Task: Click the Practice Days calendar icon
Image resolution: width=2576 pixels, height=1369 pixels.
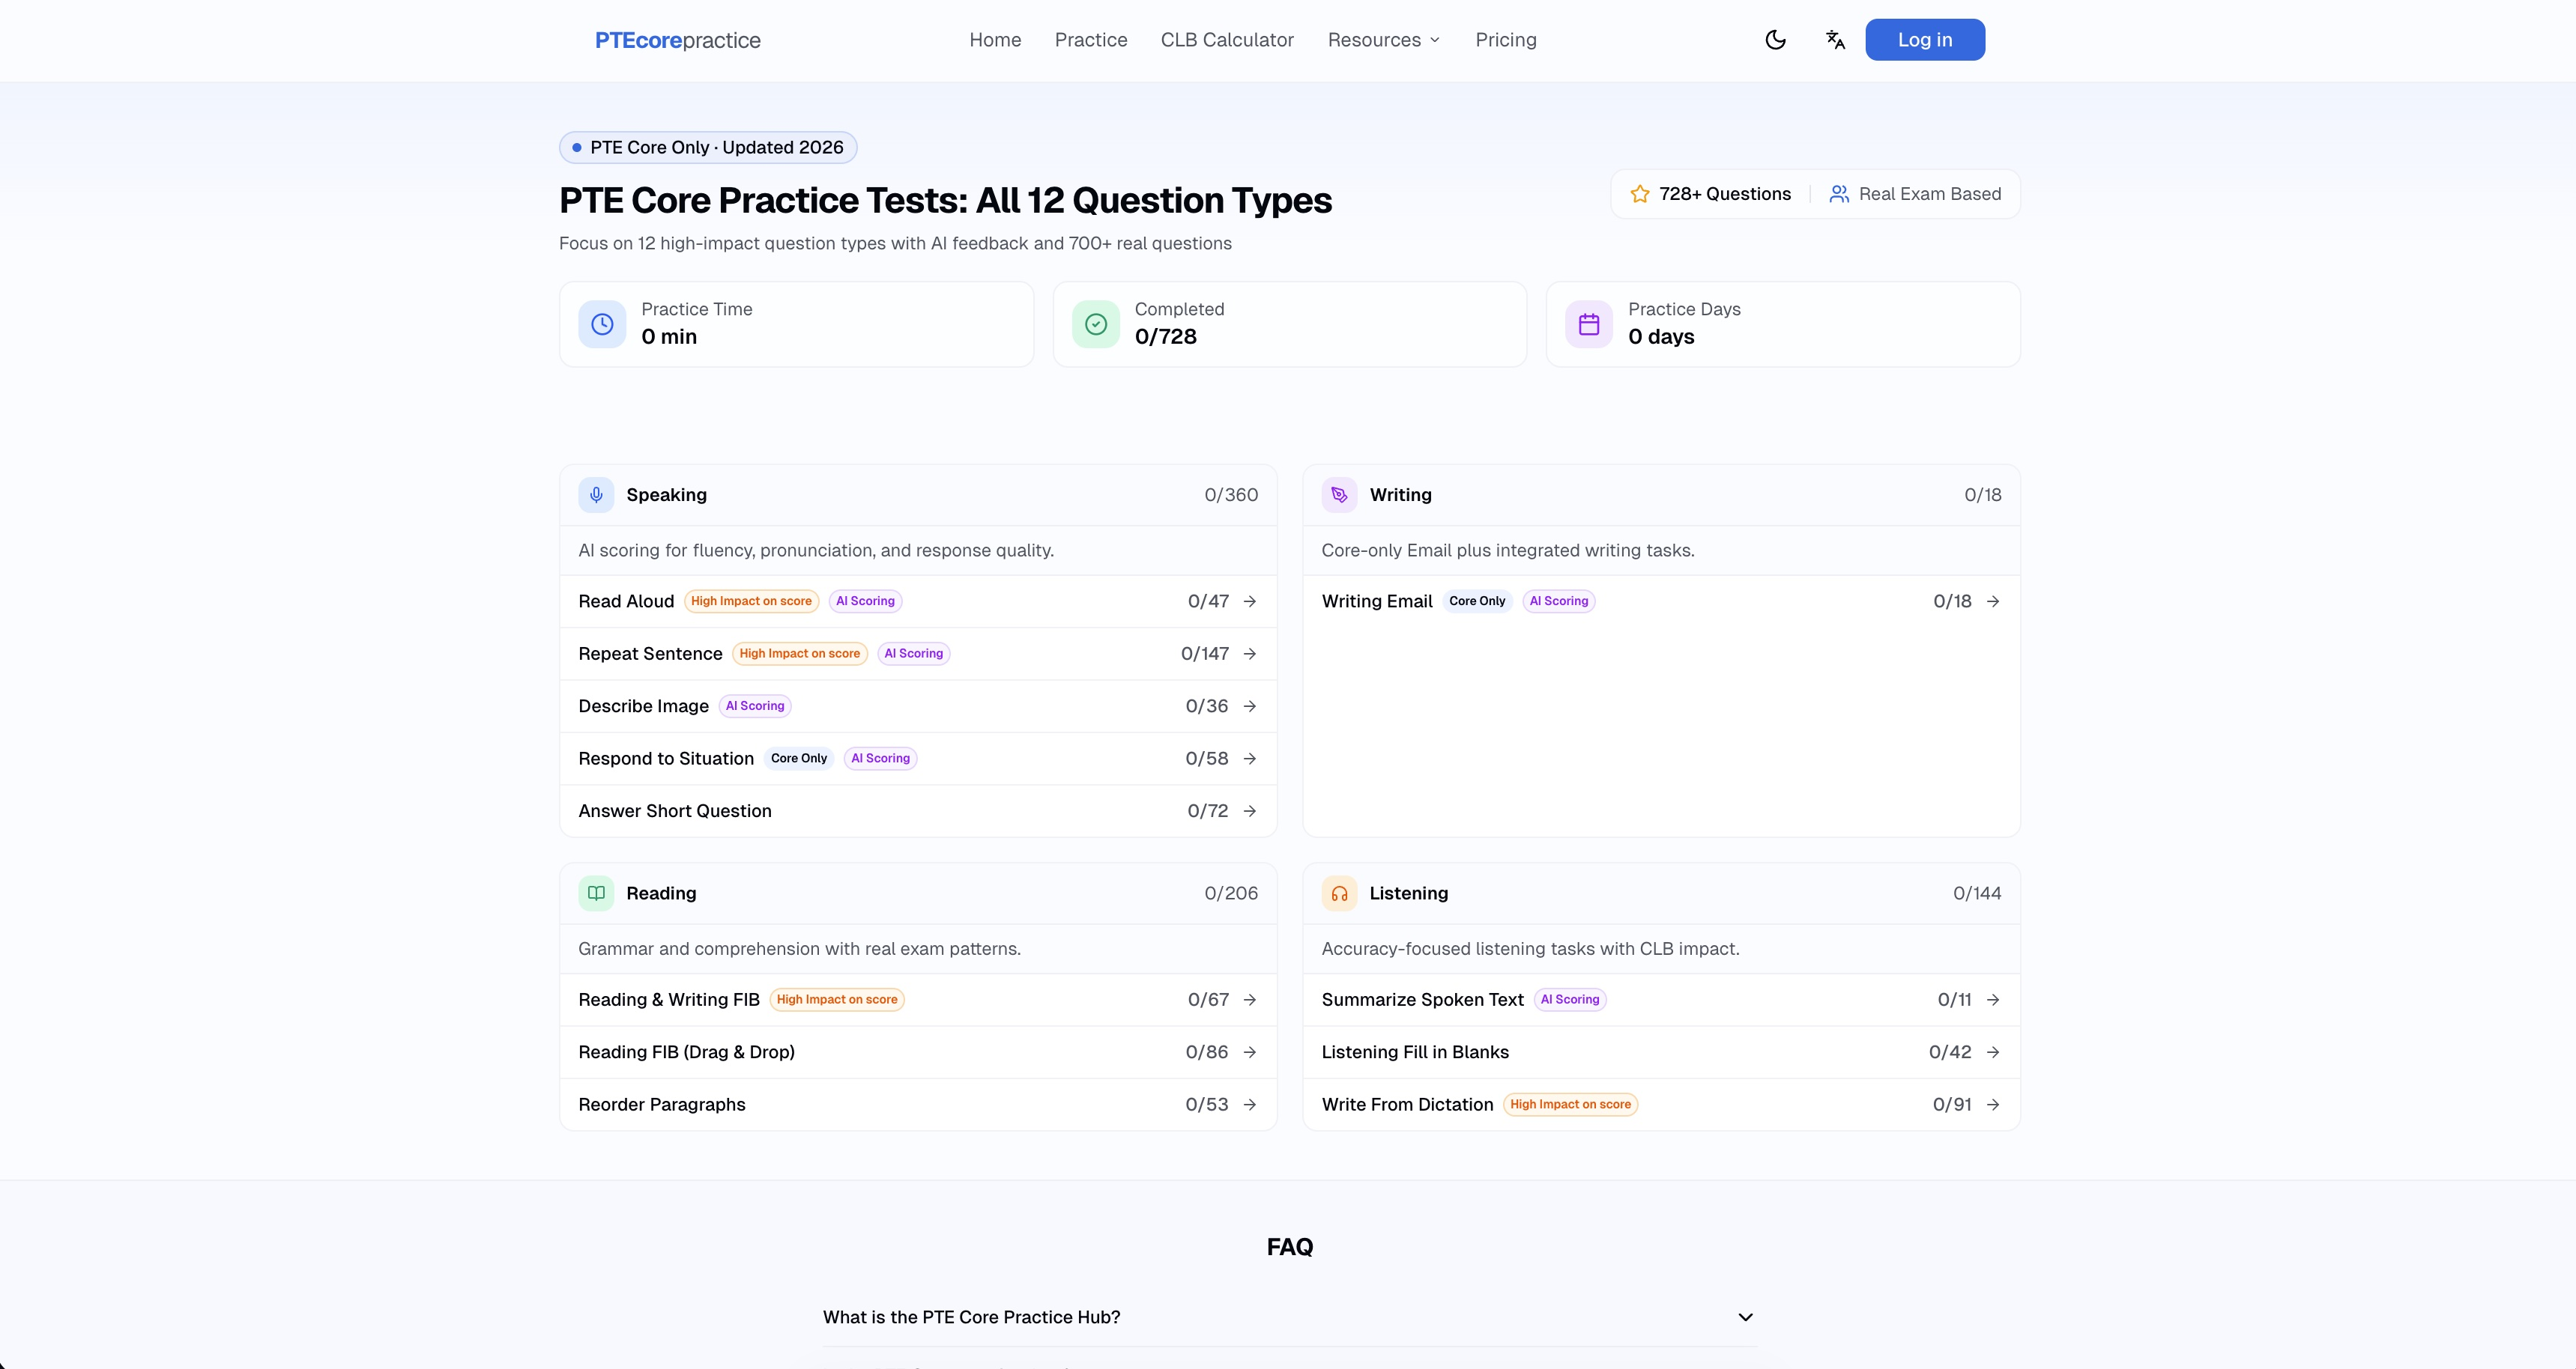Action: click(x=1589, y=324)
